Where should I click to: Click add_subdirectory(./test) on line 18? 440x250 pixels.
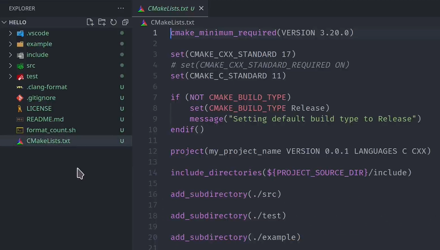click(x=228, y=215)
